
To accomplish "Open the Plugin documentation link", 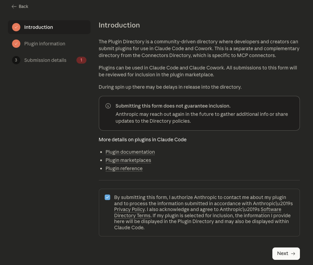I will click(130, 152).
